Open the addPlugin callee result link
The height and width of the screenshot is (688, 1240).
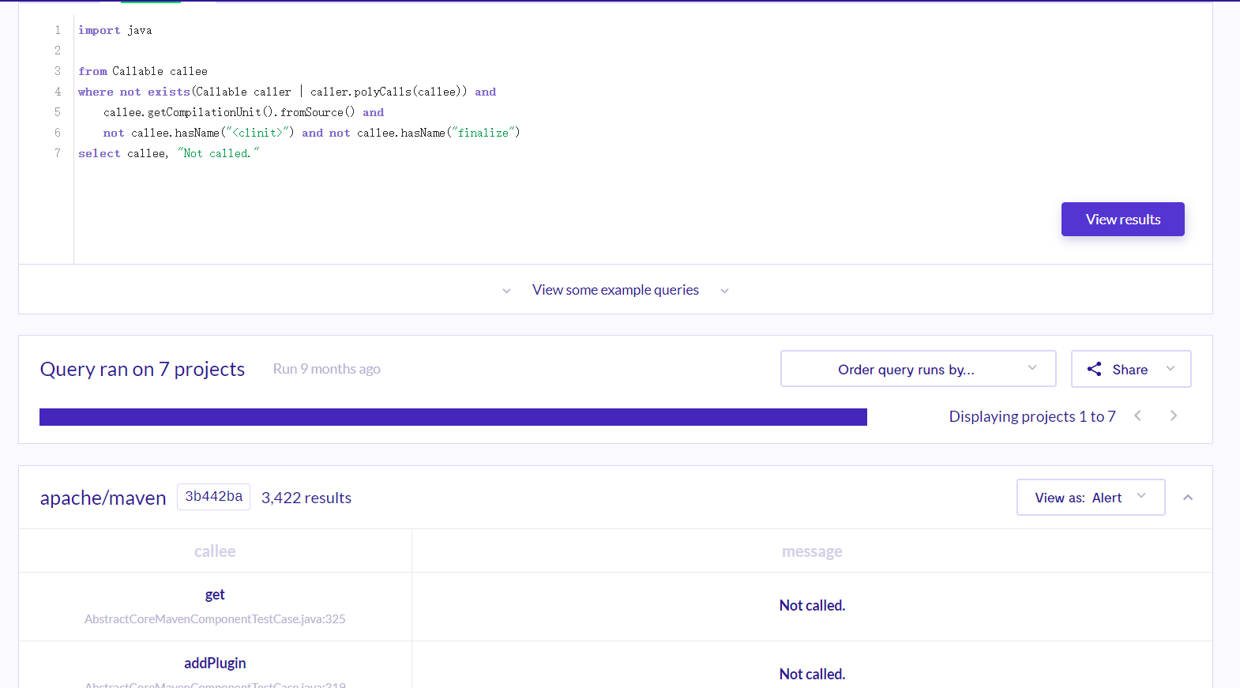(215, 663)
